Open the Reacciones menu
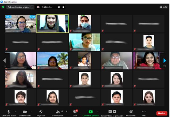170x117 pixels. point(131,112)
